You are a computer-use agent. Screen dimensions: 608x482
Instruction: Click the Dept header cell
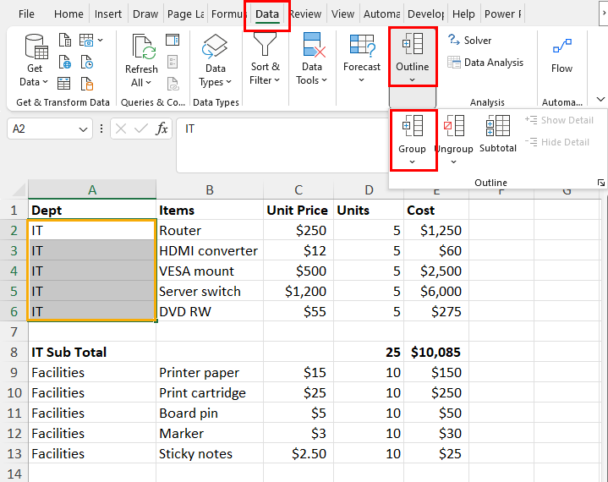[92, 211]
